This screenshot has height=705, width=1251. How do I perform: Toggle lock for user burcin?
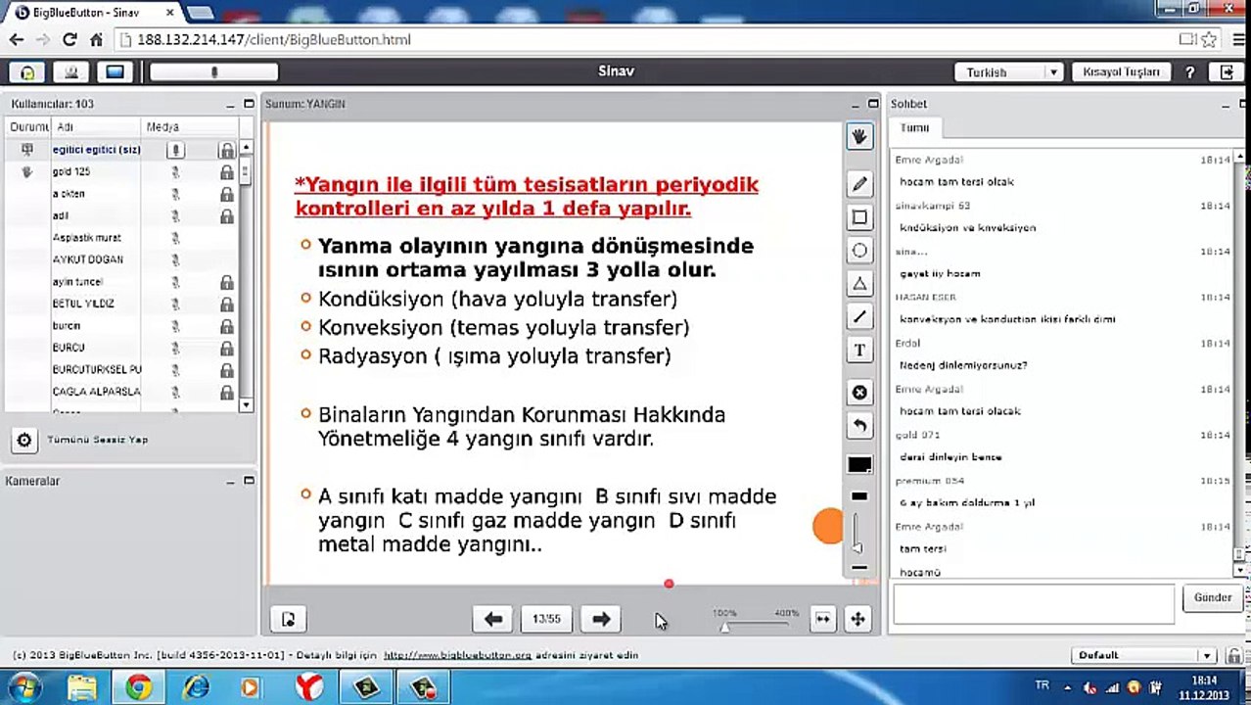point(226,326)
